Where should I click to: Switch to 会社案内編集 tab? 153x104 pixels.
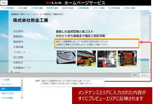point(37,8)
